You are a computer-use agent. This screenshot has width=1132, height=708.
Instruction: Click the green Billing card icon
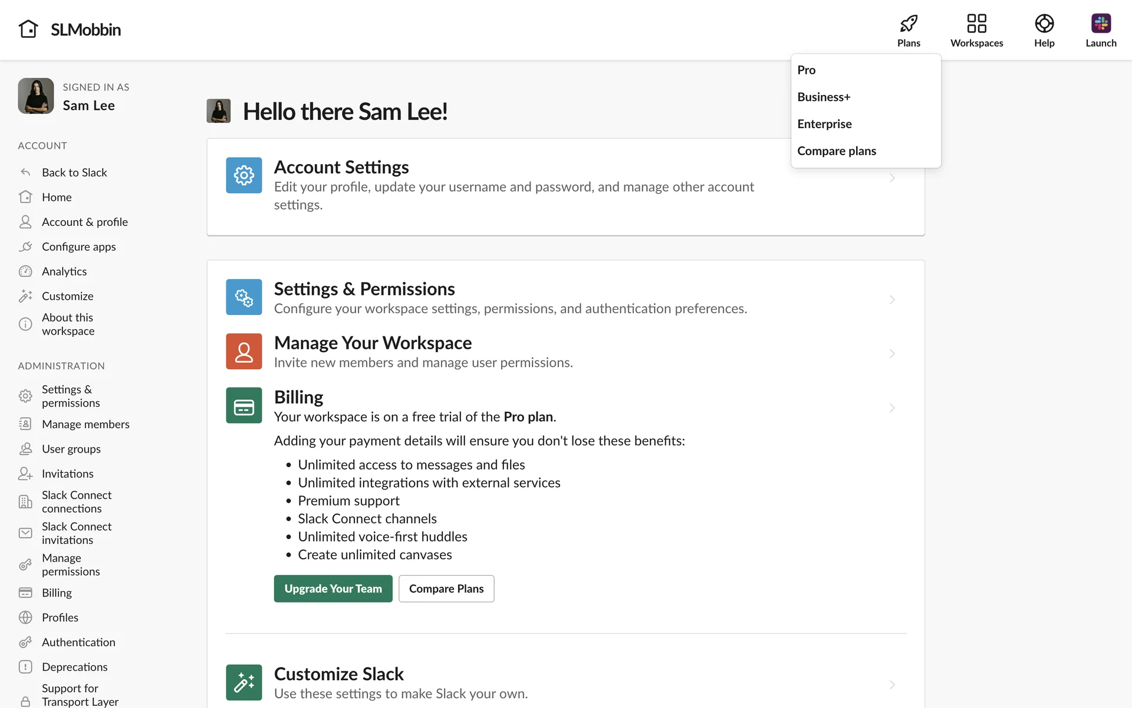(243, 405)
